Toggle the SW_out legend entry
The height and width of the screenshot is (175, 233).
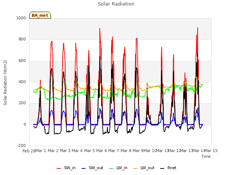coord(92,168)
